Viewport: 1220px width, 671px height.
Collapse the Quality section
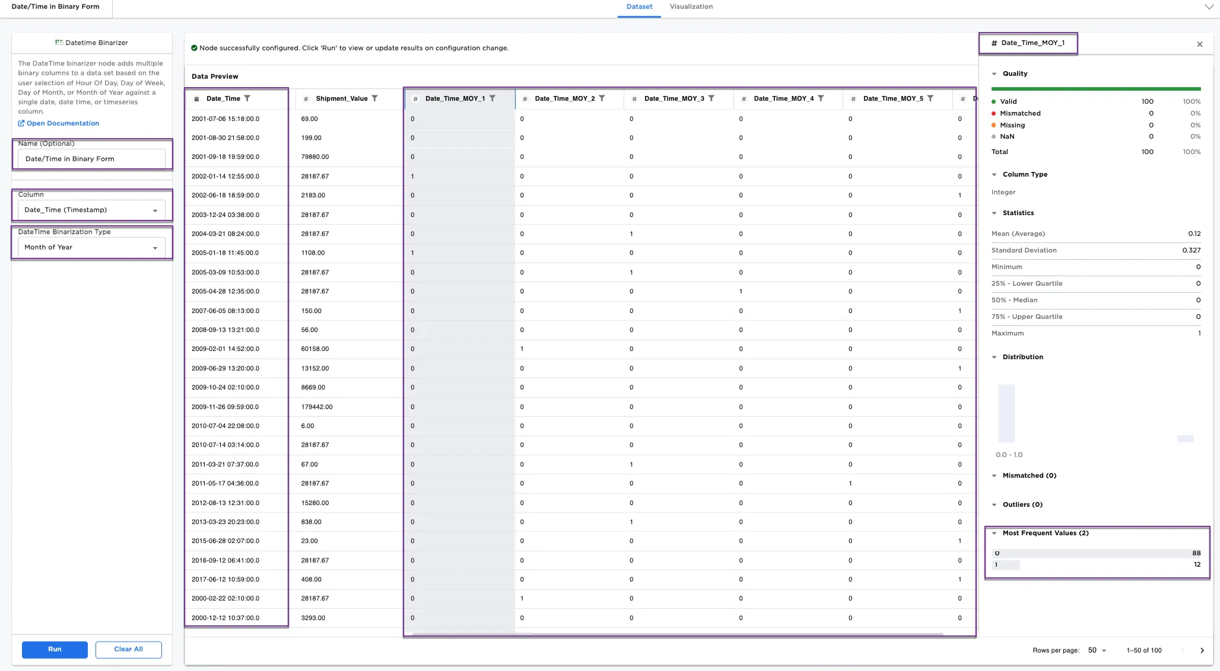995,74
